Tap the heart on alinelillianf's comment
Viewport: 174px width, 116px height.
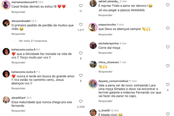tap(81, 101)
